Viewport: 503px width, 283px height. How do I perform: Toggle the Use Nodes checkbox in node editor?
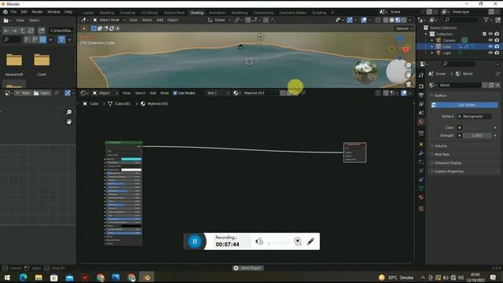[175, 93]
